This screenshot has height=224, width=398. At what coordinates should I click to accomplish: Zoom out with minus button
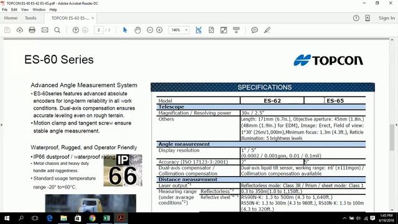[x=150, y=30]
